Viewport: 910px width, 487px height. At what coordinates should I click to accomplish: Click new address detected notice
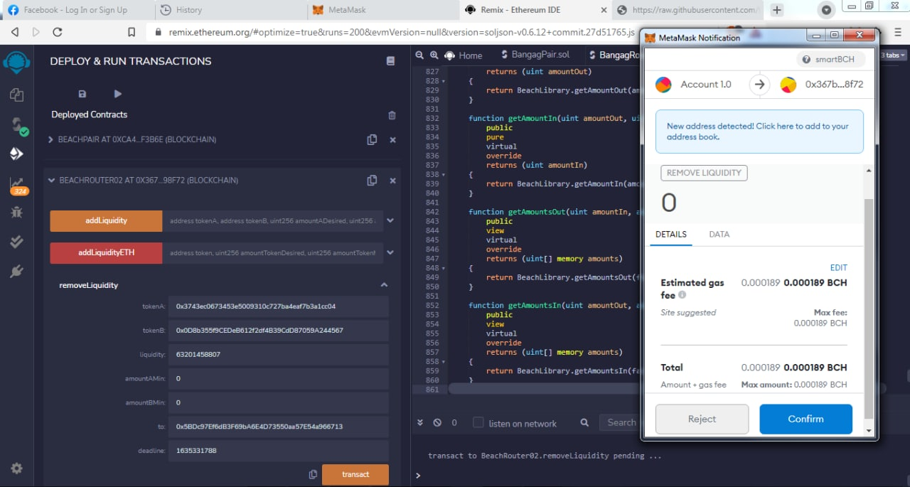coord(759,132)
